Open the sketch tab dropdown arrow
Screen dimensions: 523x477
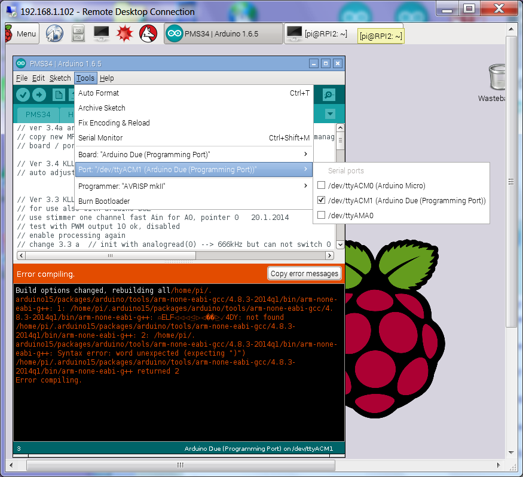click(330, 114)
